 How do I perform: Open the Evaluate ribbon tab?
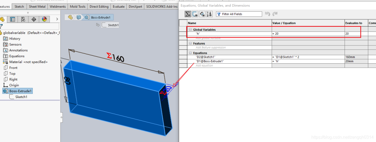coord(119,7)
